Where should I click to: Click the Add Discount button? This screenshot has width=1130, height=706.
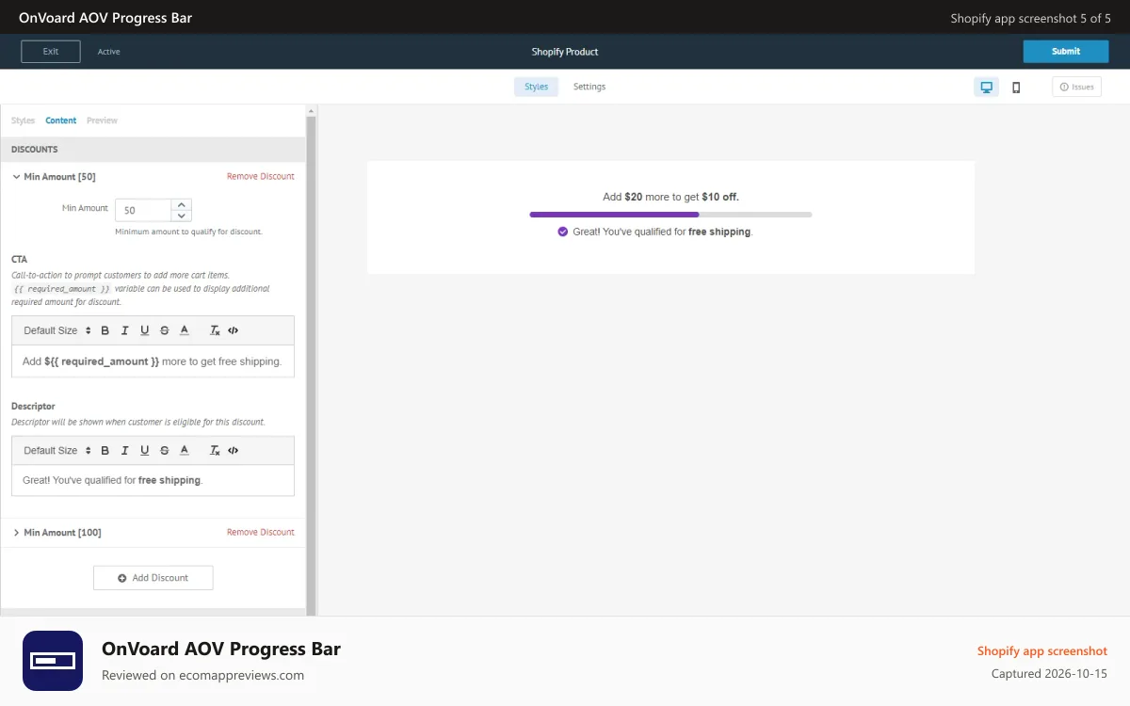tap(153, 578)
